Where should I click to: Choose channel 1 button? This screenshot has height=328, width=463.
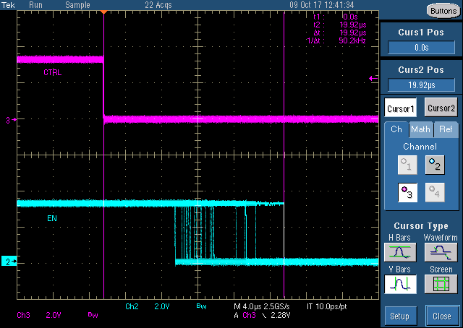[407, 165]
